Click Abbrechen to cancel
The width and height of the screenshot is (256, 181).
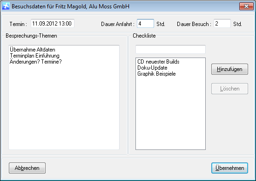coord(27,168)
